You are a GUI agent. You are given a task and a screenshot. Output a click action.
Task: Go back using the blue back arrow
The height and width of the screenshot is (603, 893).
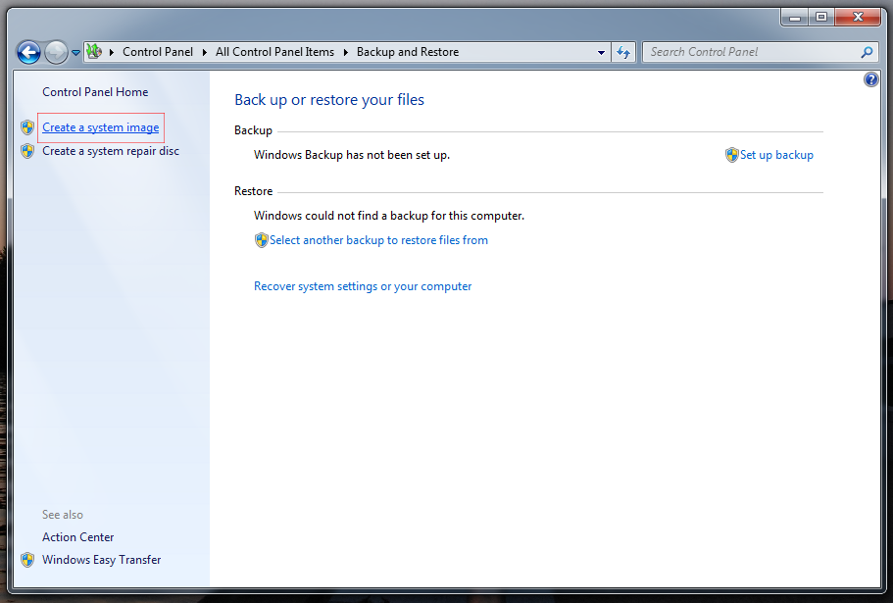[x=28, y=52]
